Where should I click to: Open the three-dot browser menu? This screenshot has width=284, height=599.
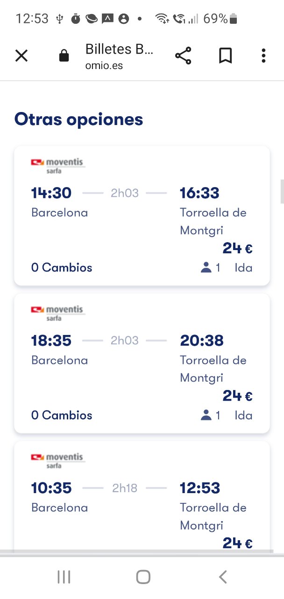[263, 56]
